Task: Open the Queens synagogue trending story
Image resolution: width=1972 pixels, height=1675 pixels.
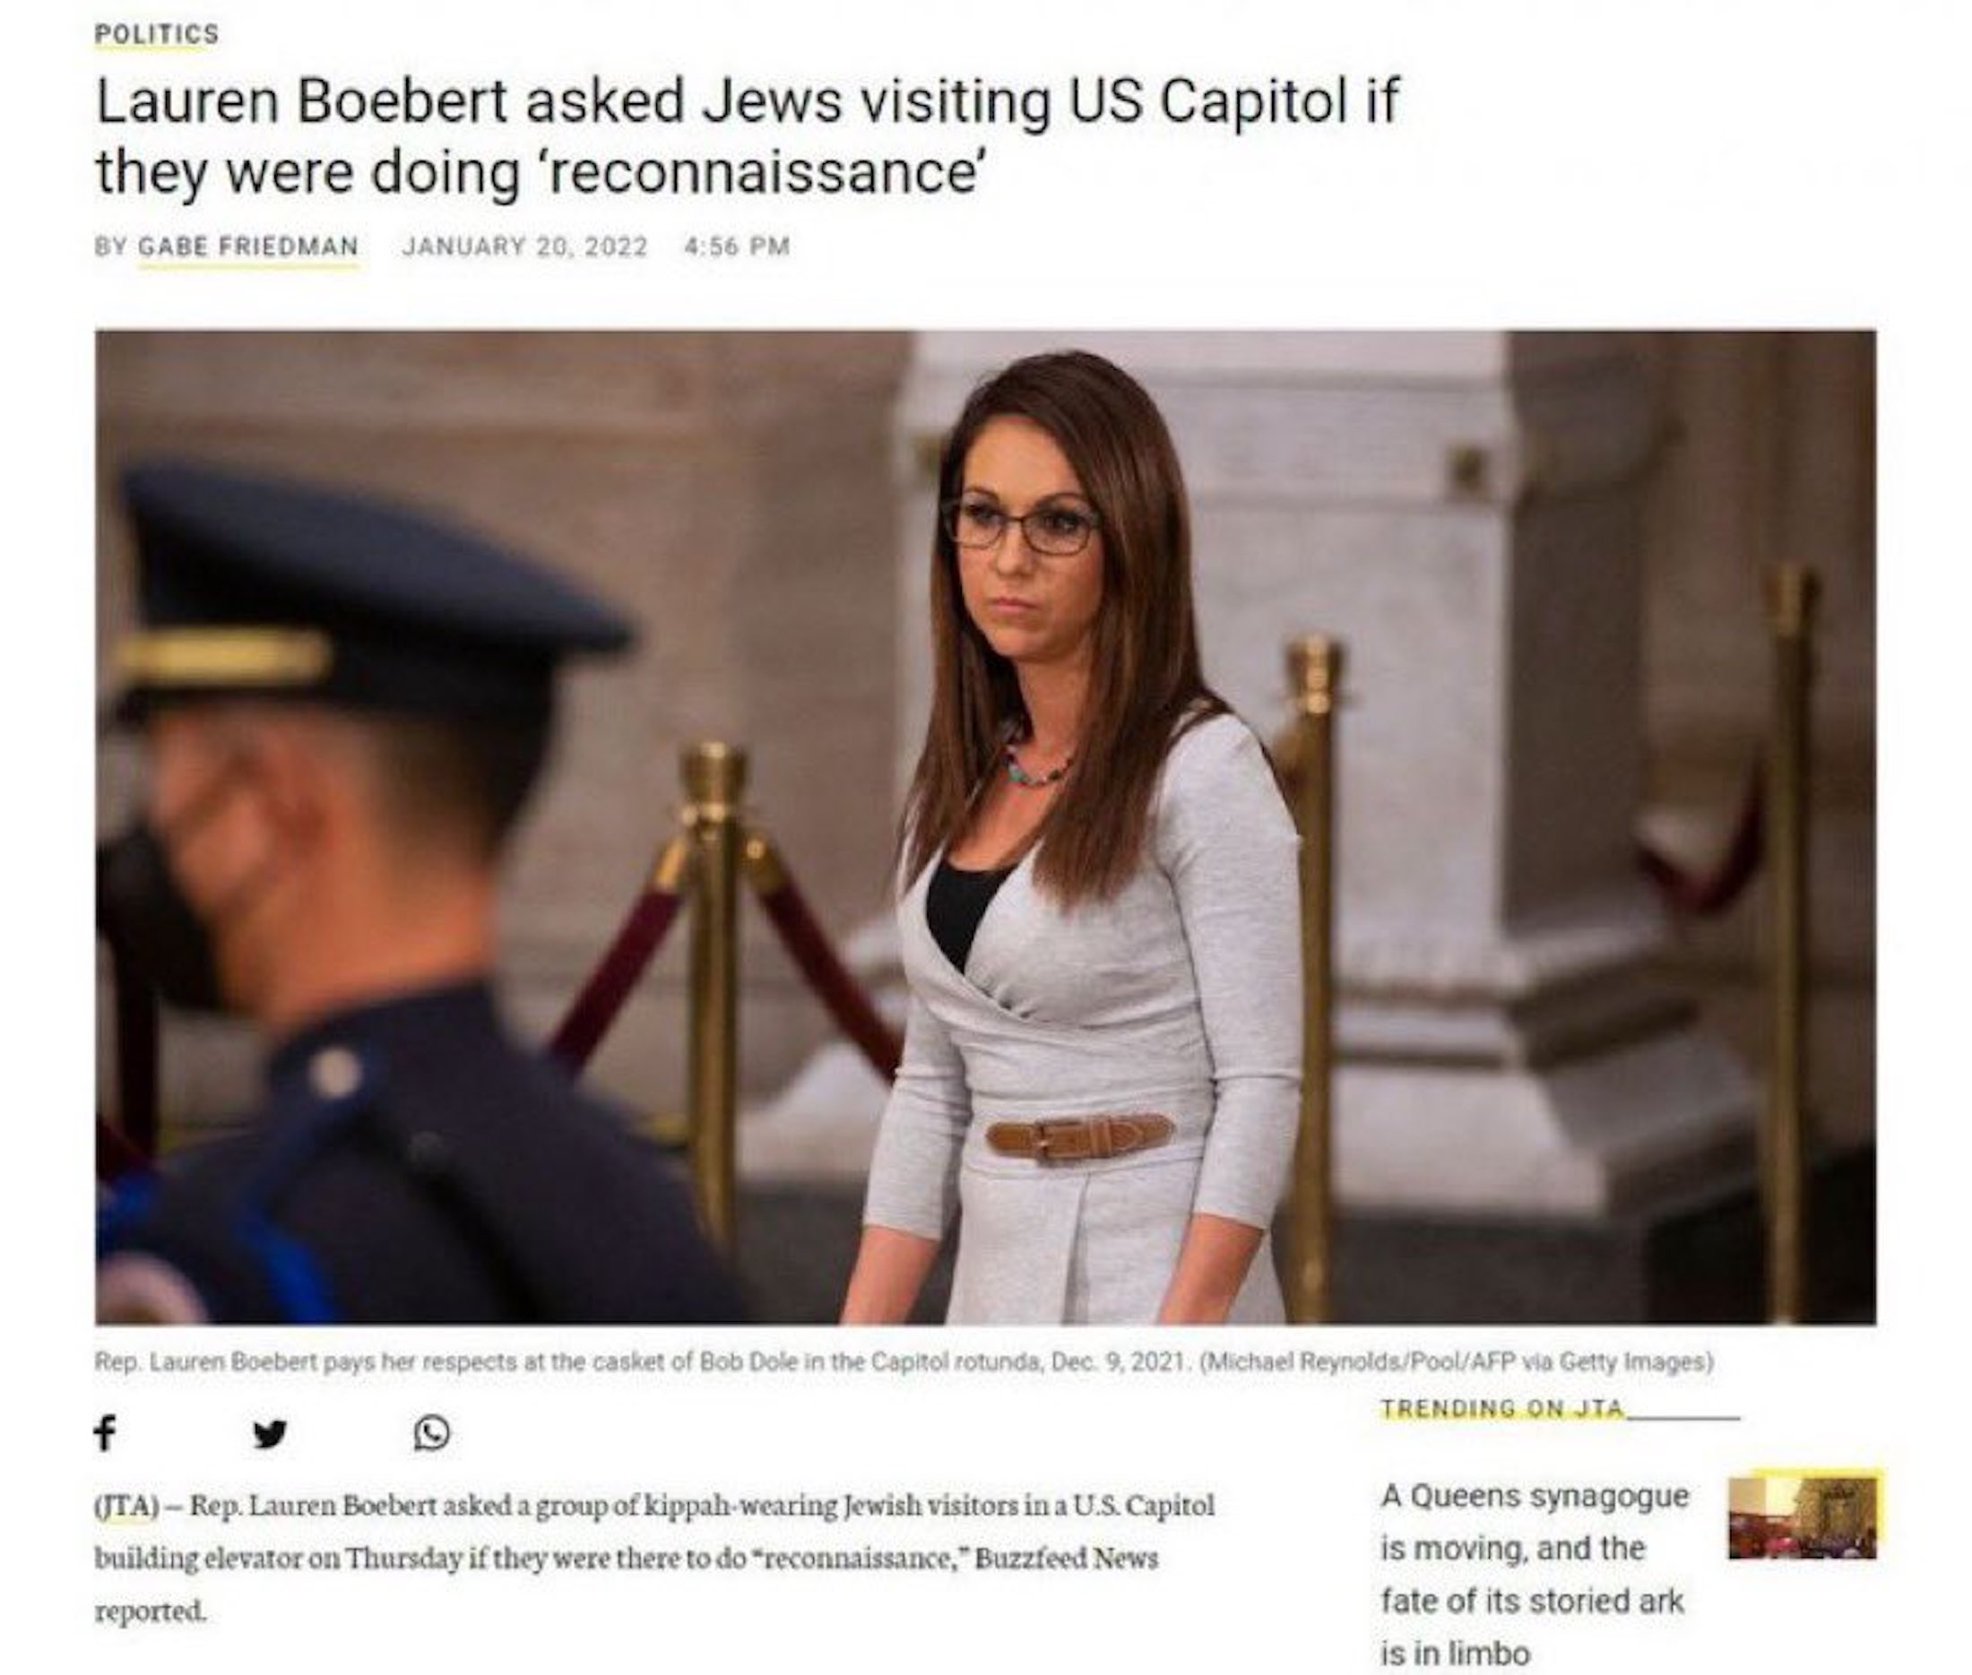Action: [x=1533, y=1574]
